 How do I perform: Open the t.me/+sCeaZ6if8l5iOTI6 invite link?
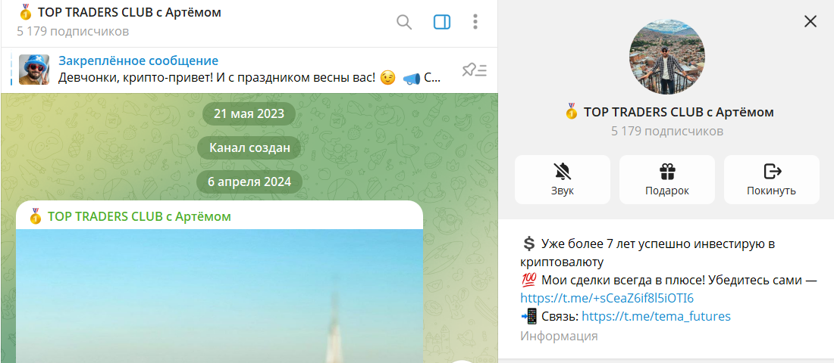point(607,298)
